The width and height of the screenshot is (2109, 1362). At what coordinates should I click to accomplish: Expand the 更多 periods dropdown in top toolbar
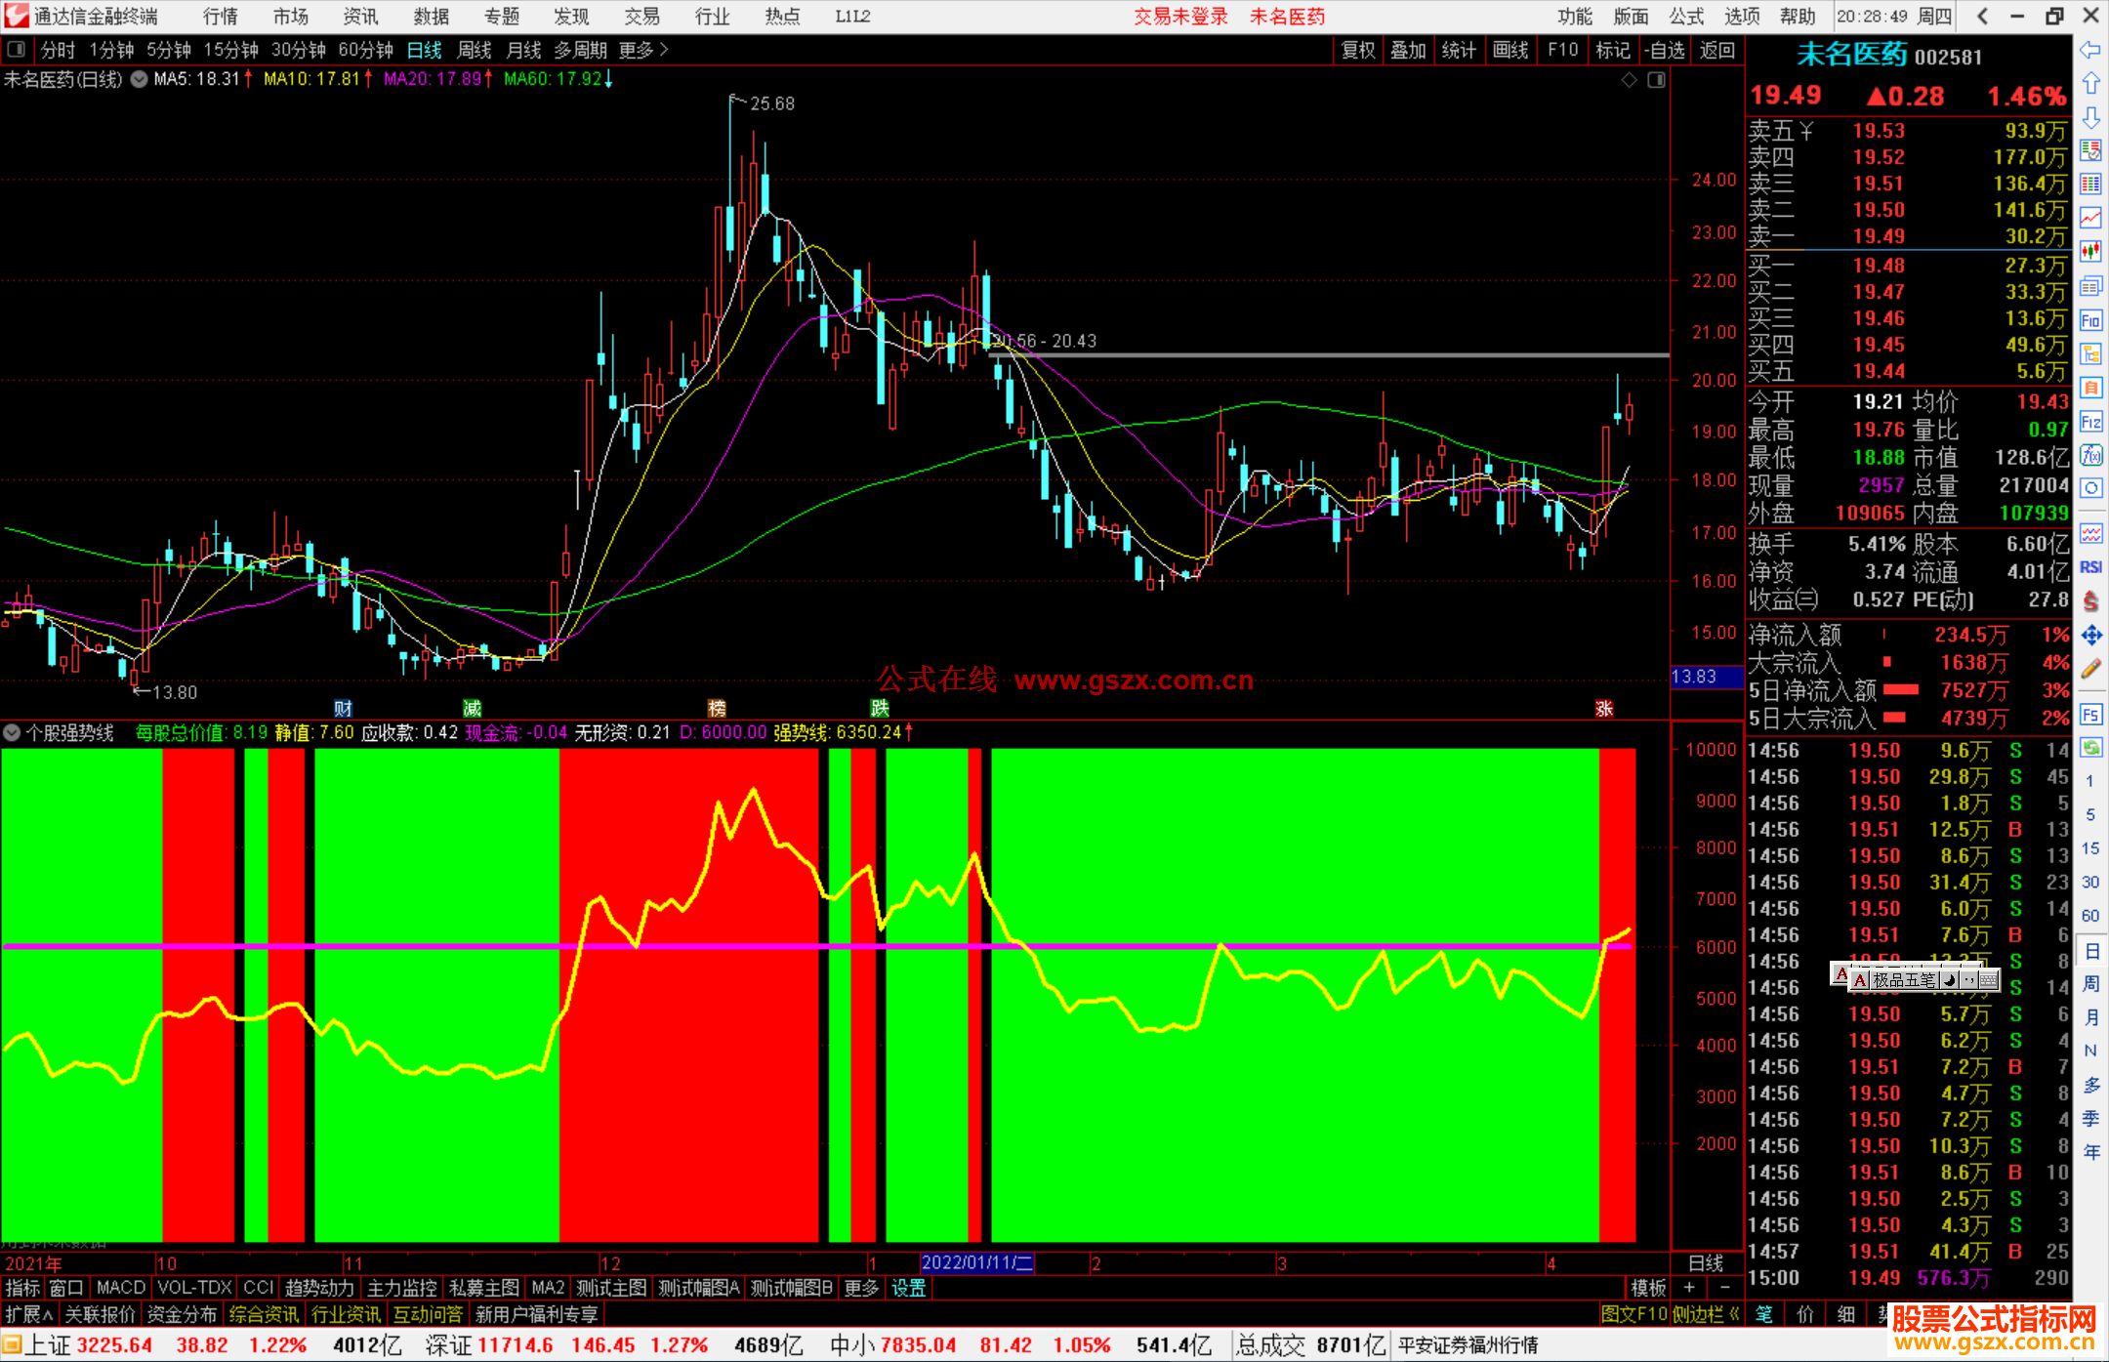click(643, 50)
